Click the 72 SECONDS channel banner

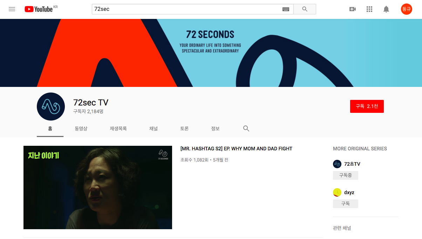pyautogui.click(x=211, y=53)
